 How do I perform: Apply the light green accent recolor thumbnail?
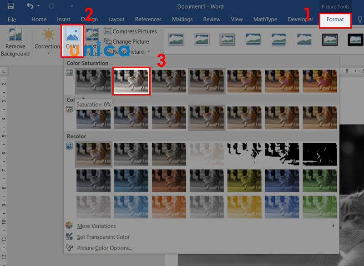[320, 207]
